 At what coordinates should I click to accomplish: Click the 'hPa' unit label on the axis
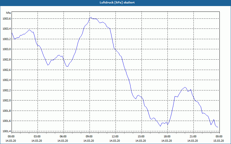(x=8, y=13)
